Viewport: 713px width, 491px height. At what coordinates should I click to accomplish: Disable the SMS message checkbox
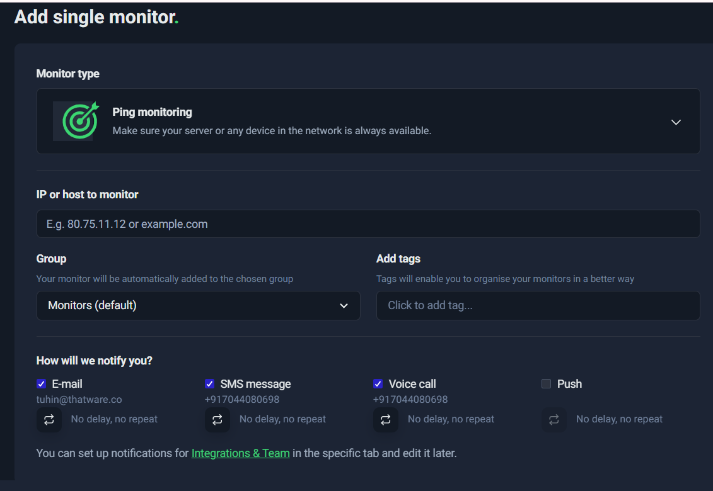pos(210,384)
